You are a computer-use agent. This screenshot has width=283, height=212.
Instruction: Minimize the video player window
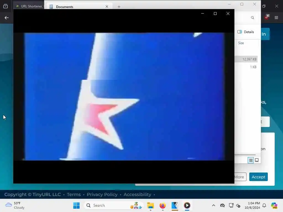click(203, 14)
